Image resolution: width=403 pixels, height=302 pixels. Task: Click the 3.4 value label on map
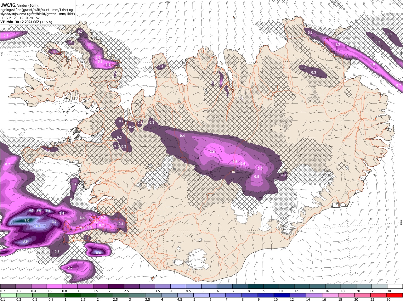click(62, 213)
